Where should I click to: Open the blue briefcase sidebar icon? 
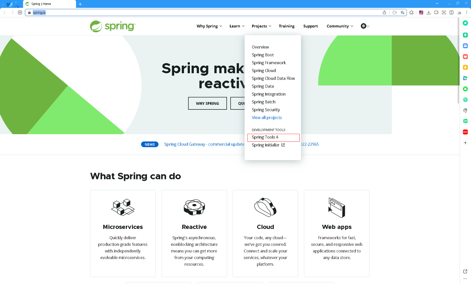point(465,46)
